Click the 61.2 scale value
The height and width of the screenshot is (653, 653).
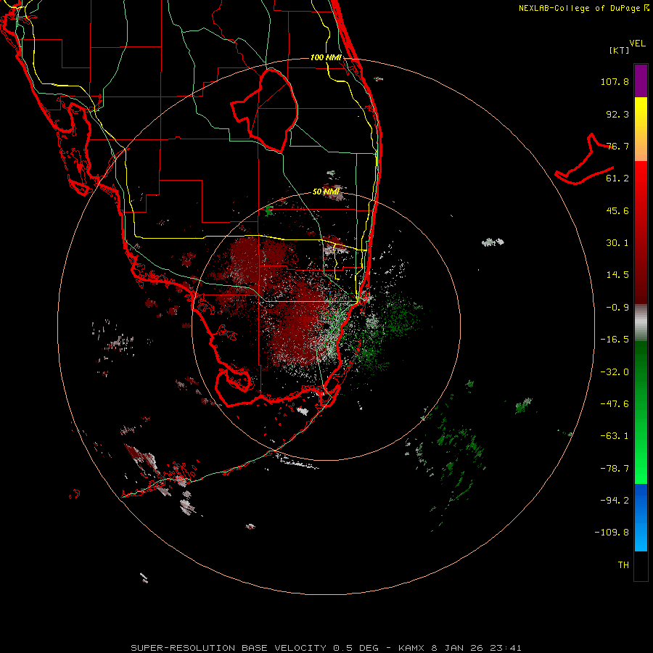click(617, 178)
